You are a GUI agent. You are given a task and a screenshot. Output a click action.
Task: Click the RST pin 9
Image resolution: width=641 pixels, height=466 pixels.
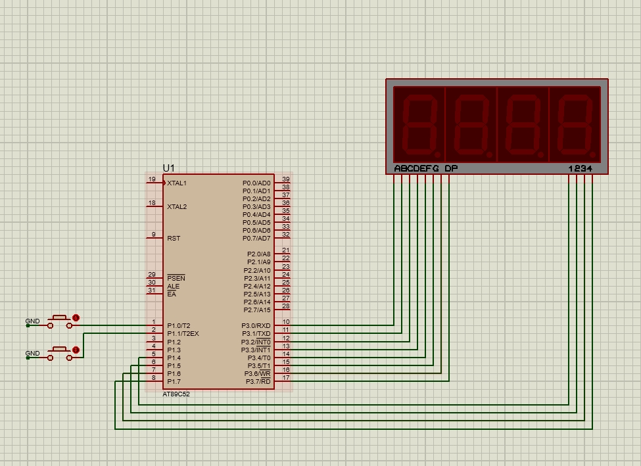155,237
